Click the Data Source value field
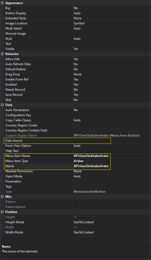The height and width of the screenshot is (260, 151). coord(112,141)
